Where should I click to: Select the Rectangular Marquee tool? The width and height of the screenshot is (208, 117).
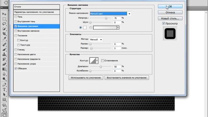click(x=4, y=19)
